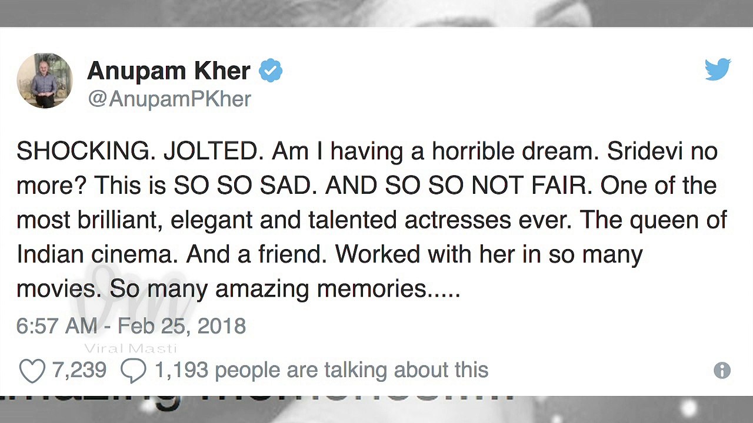Click 'So many amazing memories.....' line

[285, 288]
